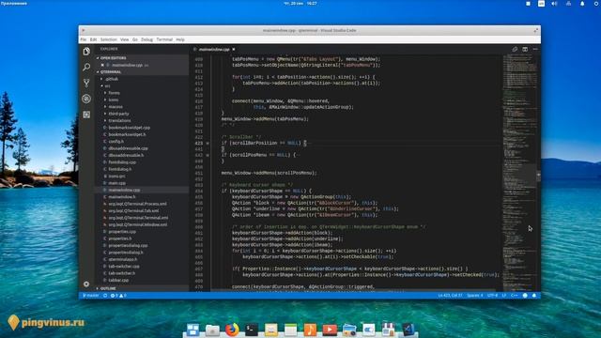Open org.lxqt.QTerminal.Process.xml file
601x338 pixels.
137,204
